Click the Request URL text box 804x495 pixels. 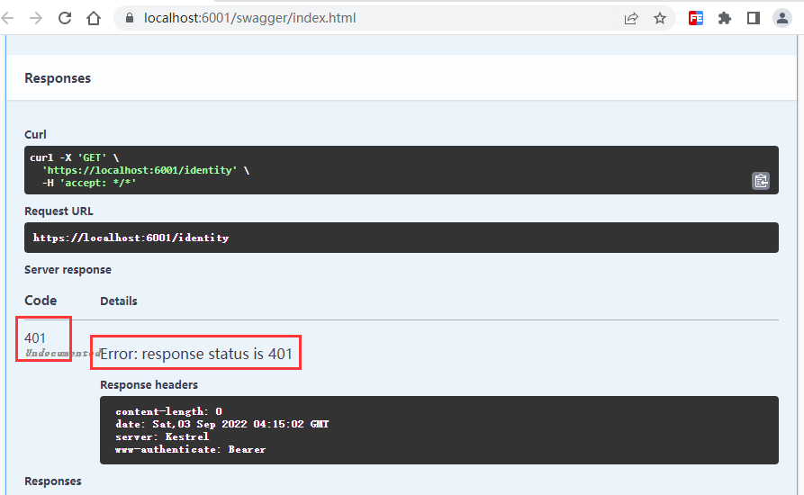click(x=401, y=238)
